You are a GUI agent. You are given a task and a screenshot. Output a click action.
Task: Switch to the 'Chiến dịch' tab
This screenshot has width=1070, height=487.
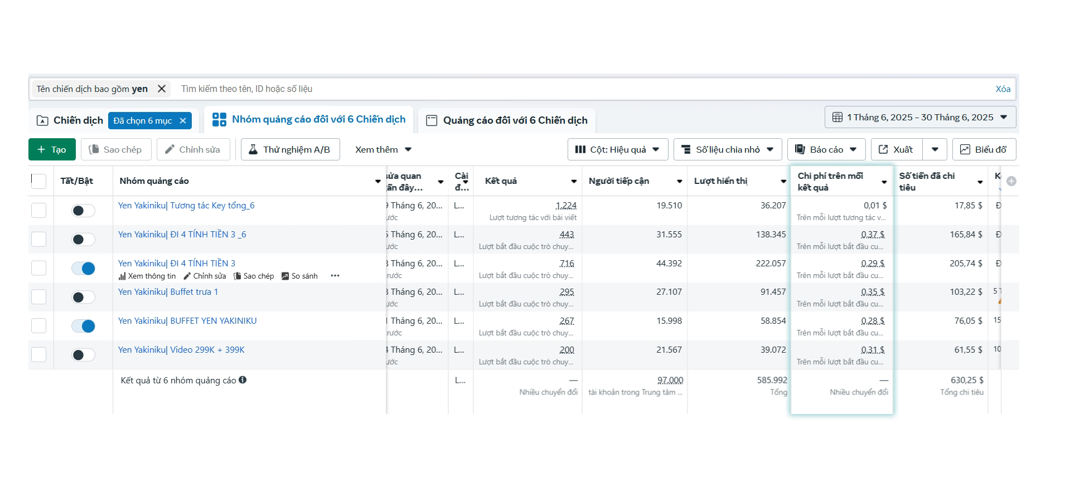pyautogui.click(x=70, y=120)
